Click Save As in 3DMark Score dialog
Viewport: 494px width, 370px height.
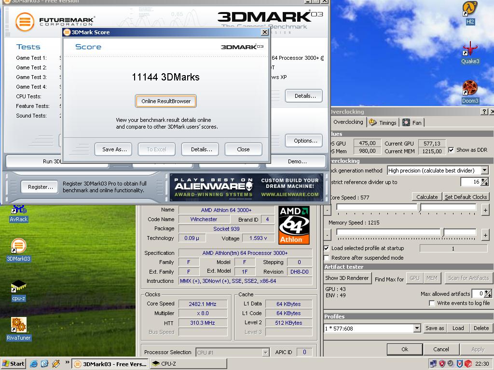(113, 149)
